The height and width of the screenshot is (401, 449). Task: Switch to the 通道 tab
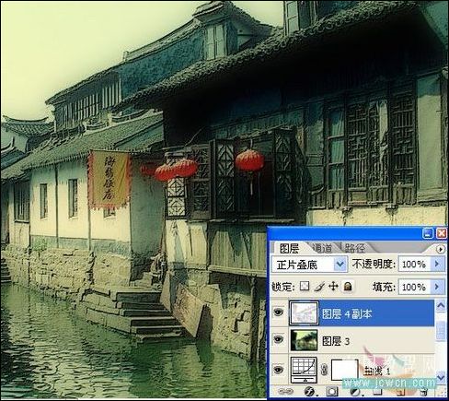[x=323, y=248]
